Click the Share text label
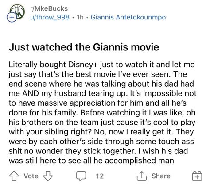The image size is (210, 184). click(x=161, y=176)
